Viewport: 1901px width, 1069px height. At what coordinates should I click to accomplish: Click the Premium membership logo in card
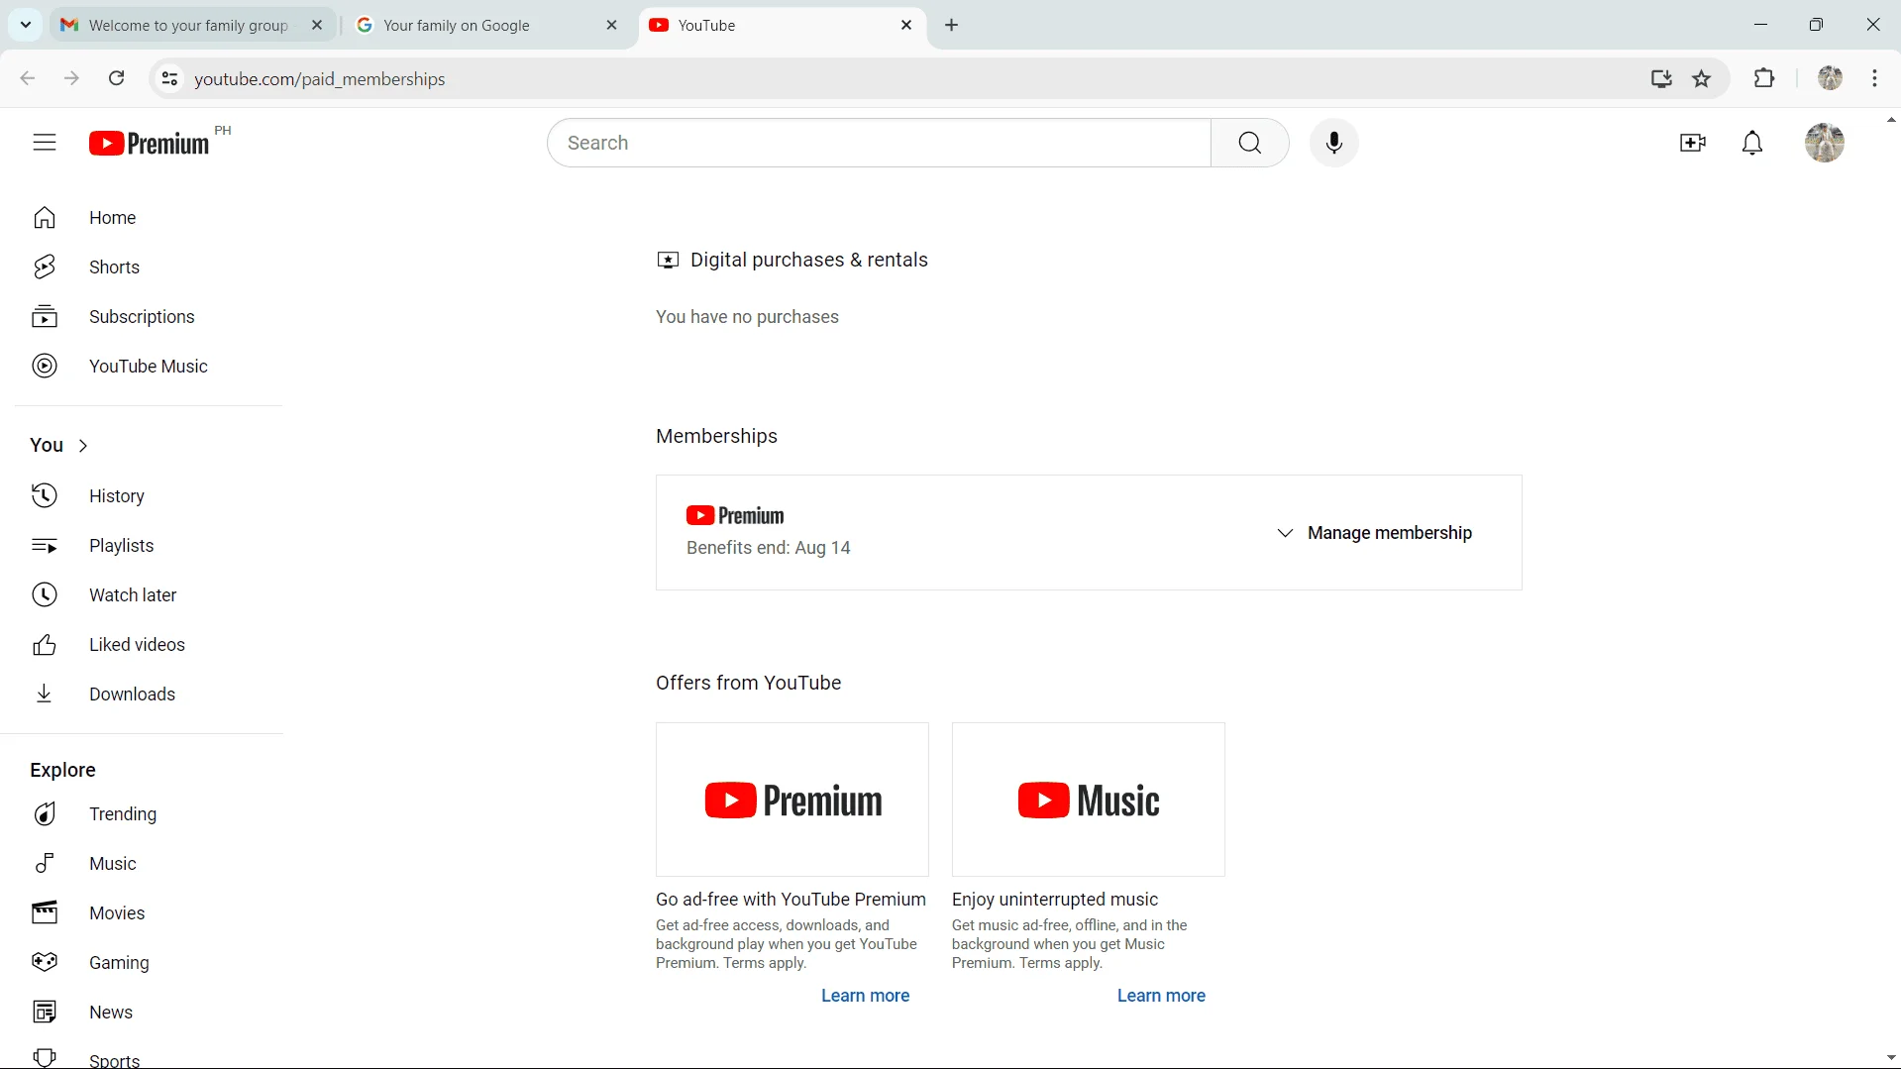[x=735, y=516]
